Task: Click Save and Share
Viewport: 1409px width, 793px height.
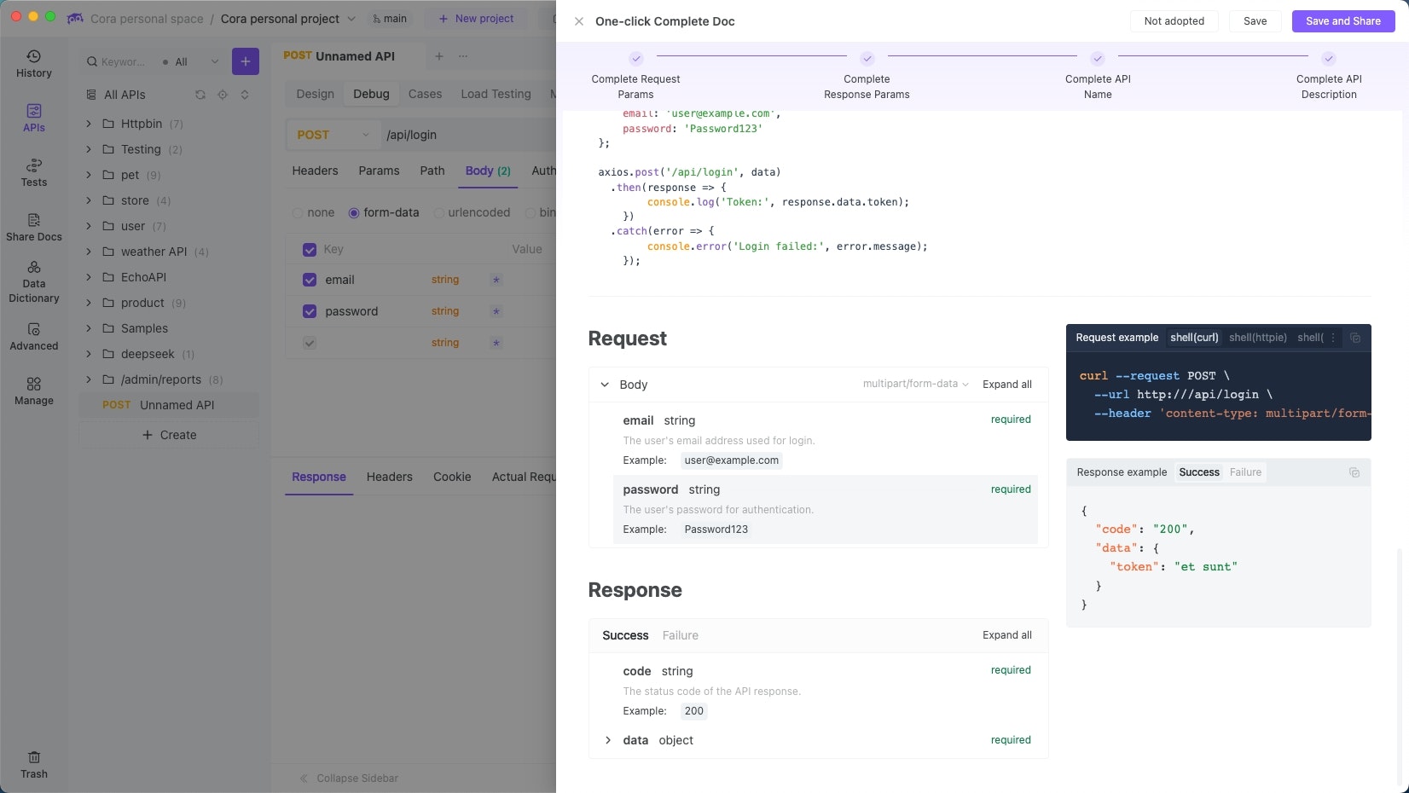Action: (1343, 21)
